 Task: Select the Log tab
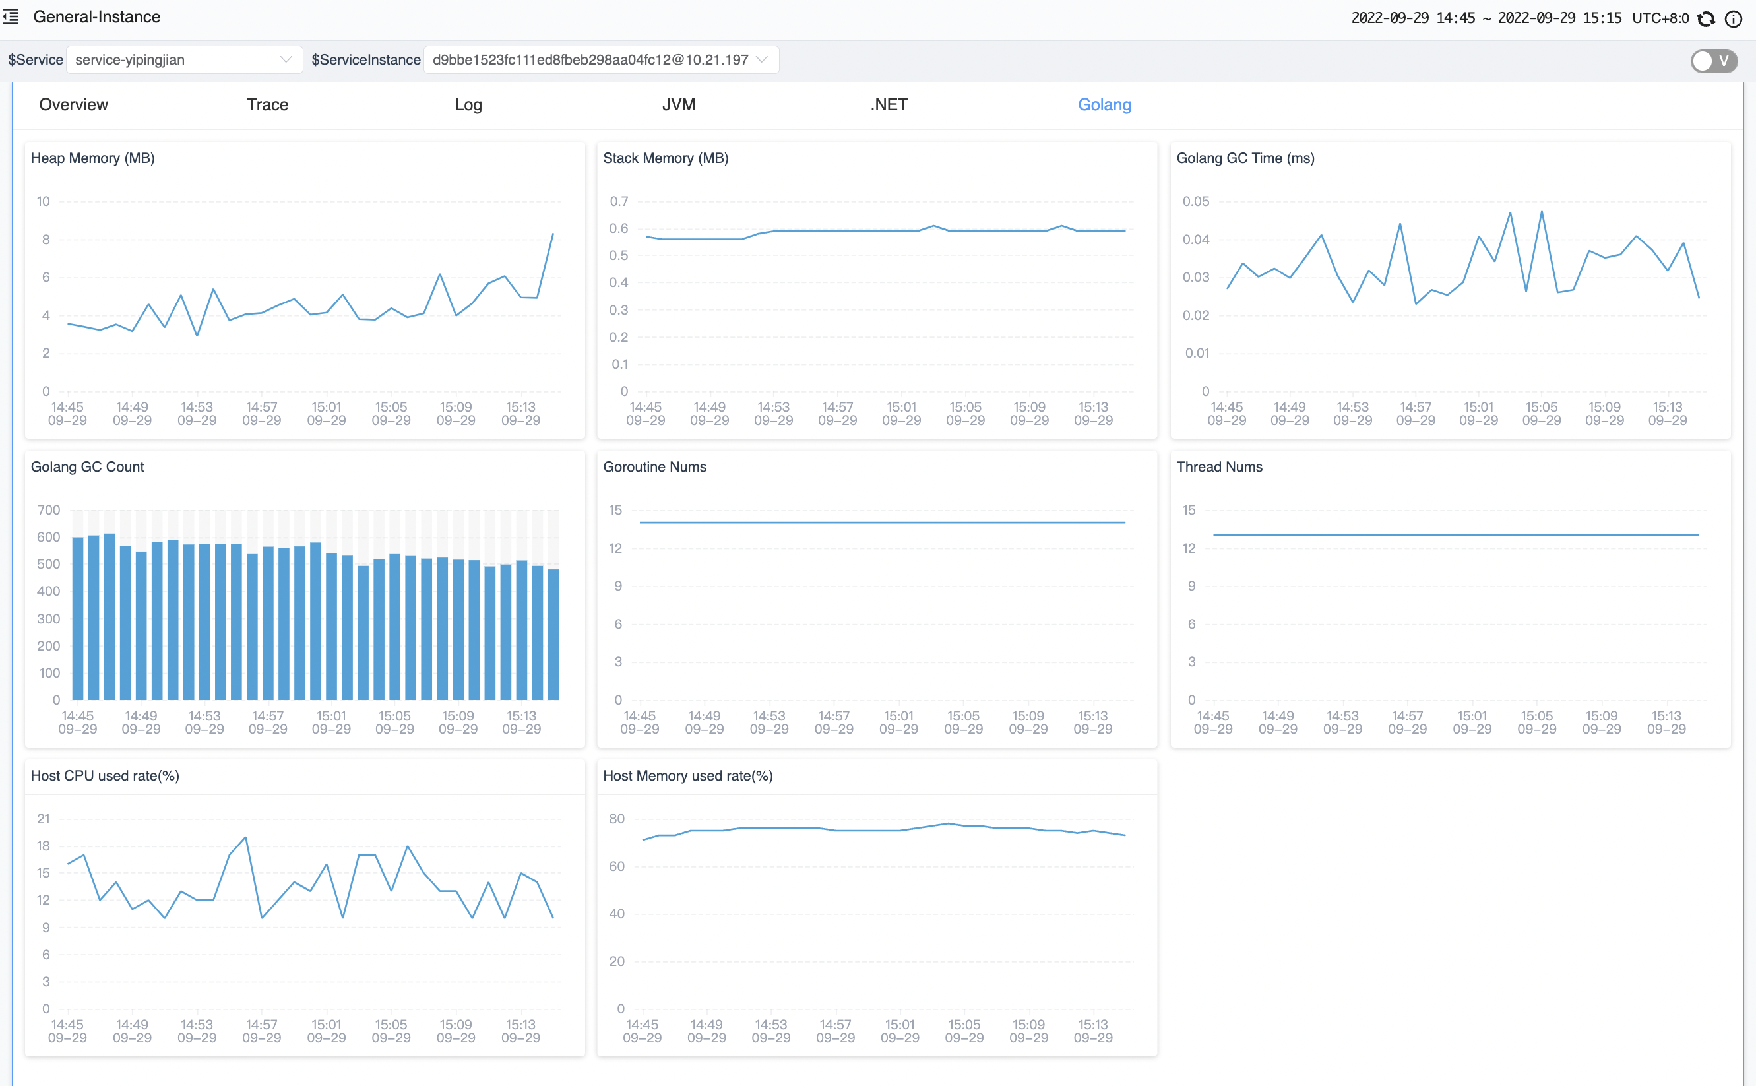click(x=468, y=105)
